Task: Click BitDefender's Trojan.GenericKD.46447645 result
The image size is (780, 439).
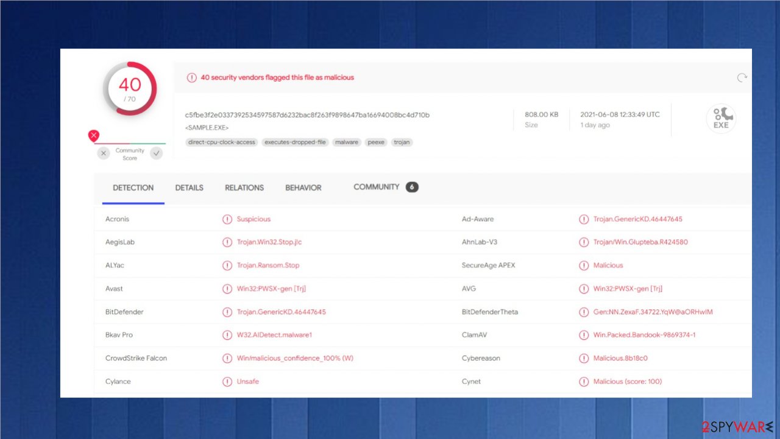Action: tap(282, 312)
